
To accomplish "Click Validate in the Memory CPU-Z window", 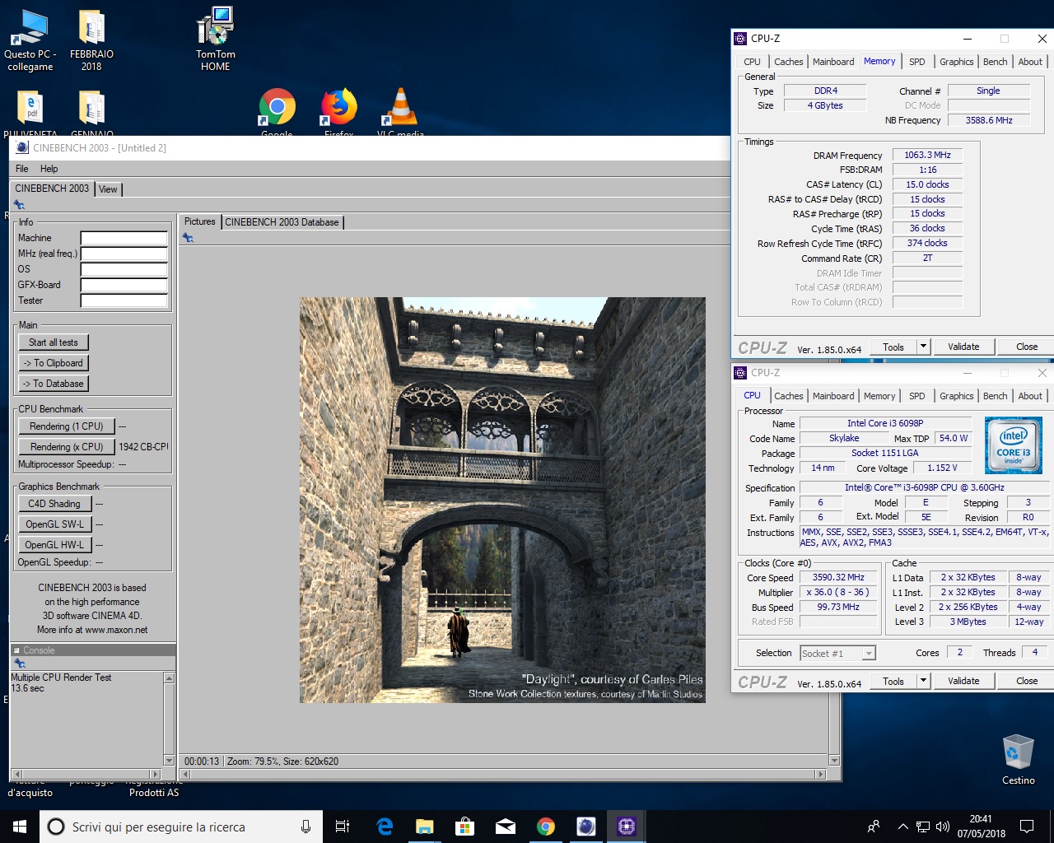I will click(963, 347).
